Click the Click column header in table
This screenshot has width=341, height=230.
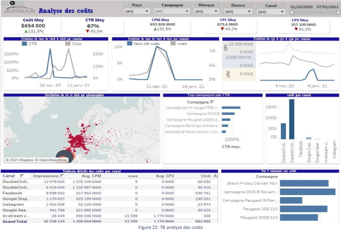[206, 175]
